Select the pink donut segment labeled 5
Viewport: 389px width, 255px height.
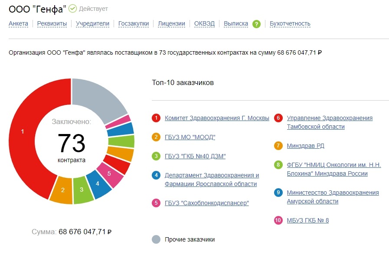click(109, 173)
